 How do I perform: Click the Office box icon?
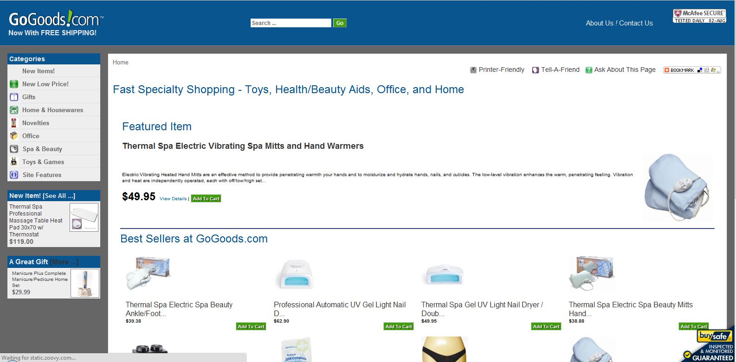click(14, 136)
